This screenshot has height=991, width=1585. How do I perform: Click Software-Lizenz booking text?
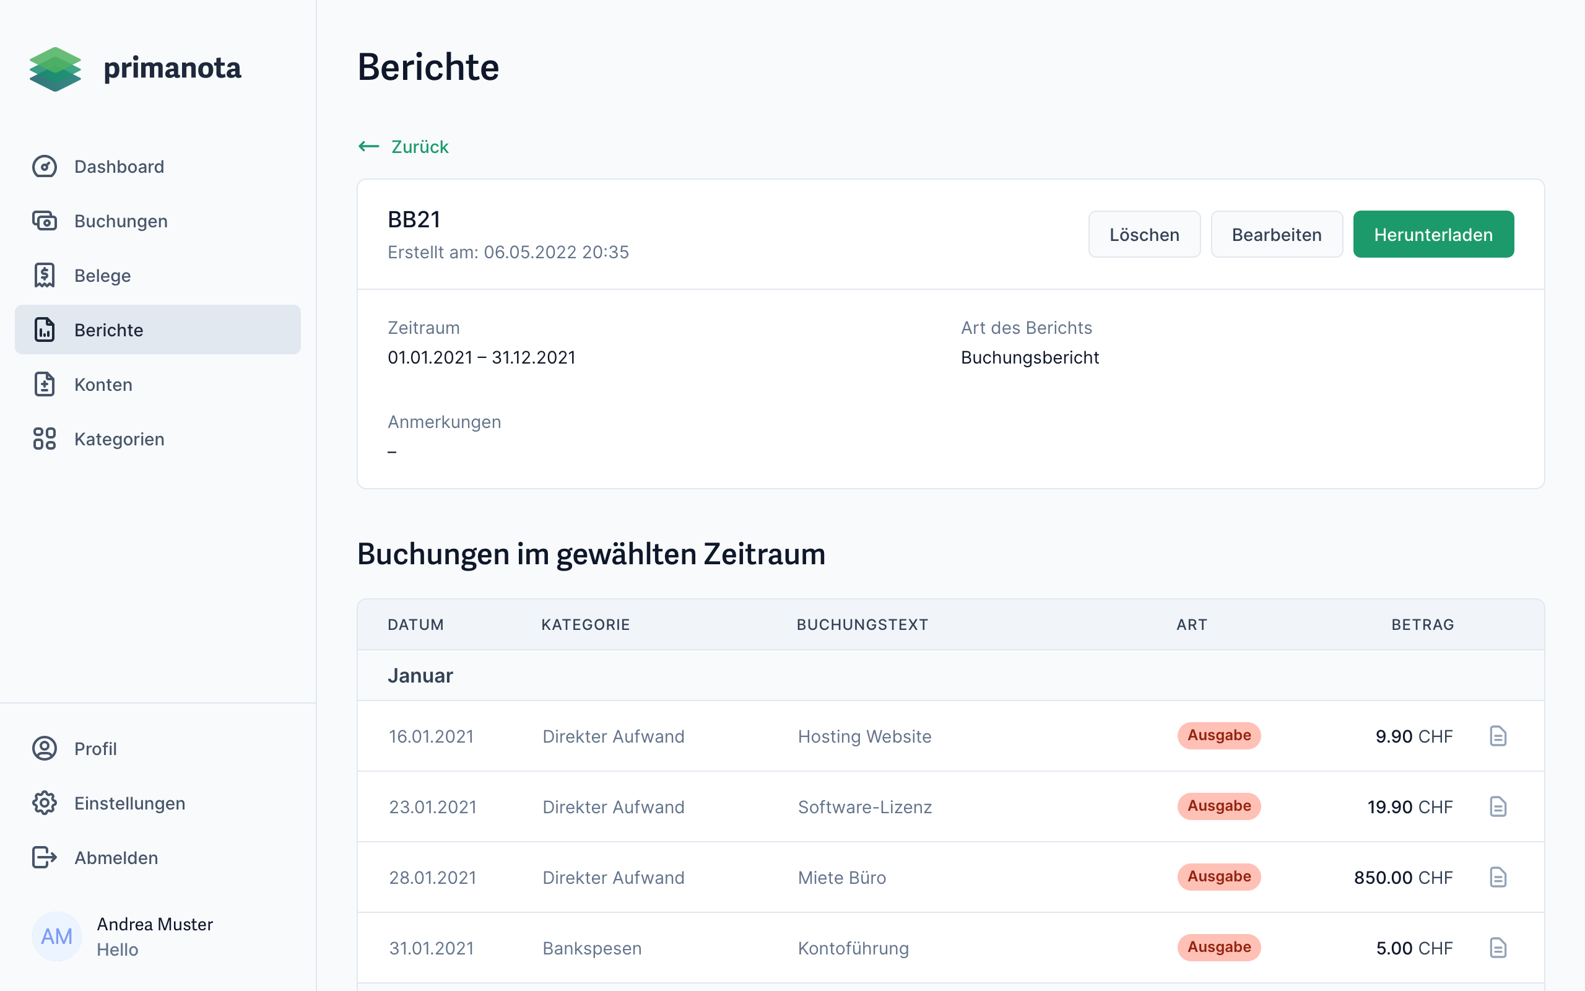pyautogui.click(x=864, y=807)
